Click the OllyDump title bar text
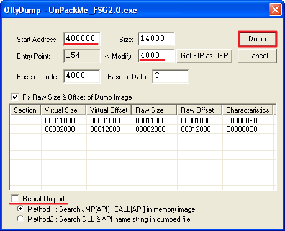285x231 pixels. click(70, 10)
